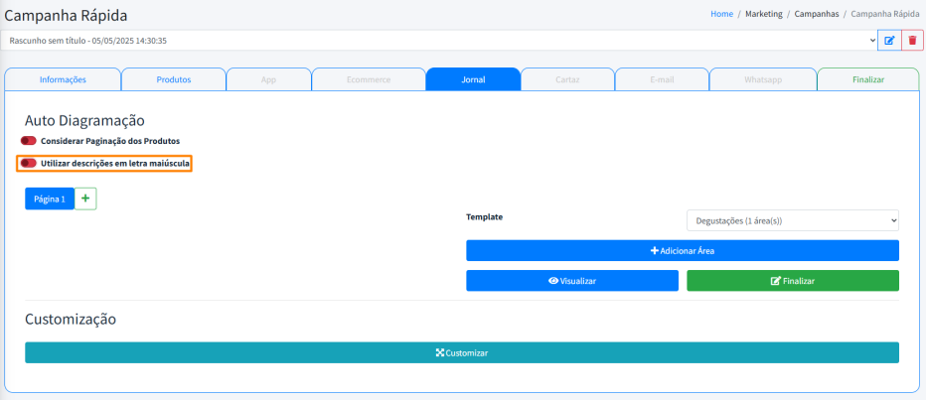Select the Página 1 page tab
926x400 pixels.
[x=50, y=199]
